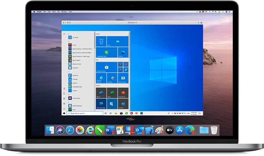Screen dimensions: 264x156
Task: Launch the Microsoft Edge tile
Action: 101,104
